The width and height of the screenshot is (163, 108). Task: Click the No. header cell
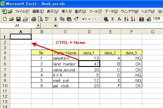pyautogui.click(x=42, y=53)
